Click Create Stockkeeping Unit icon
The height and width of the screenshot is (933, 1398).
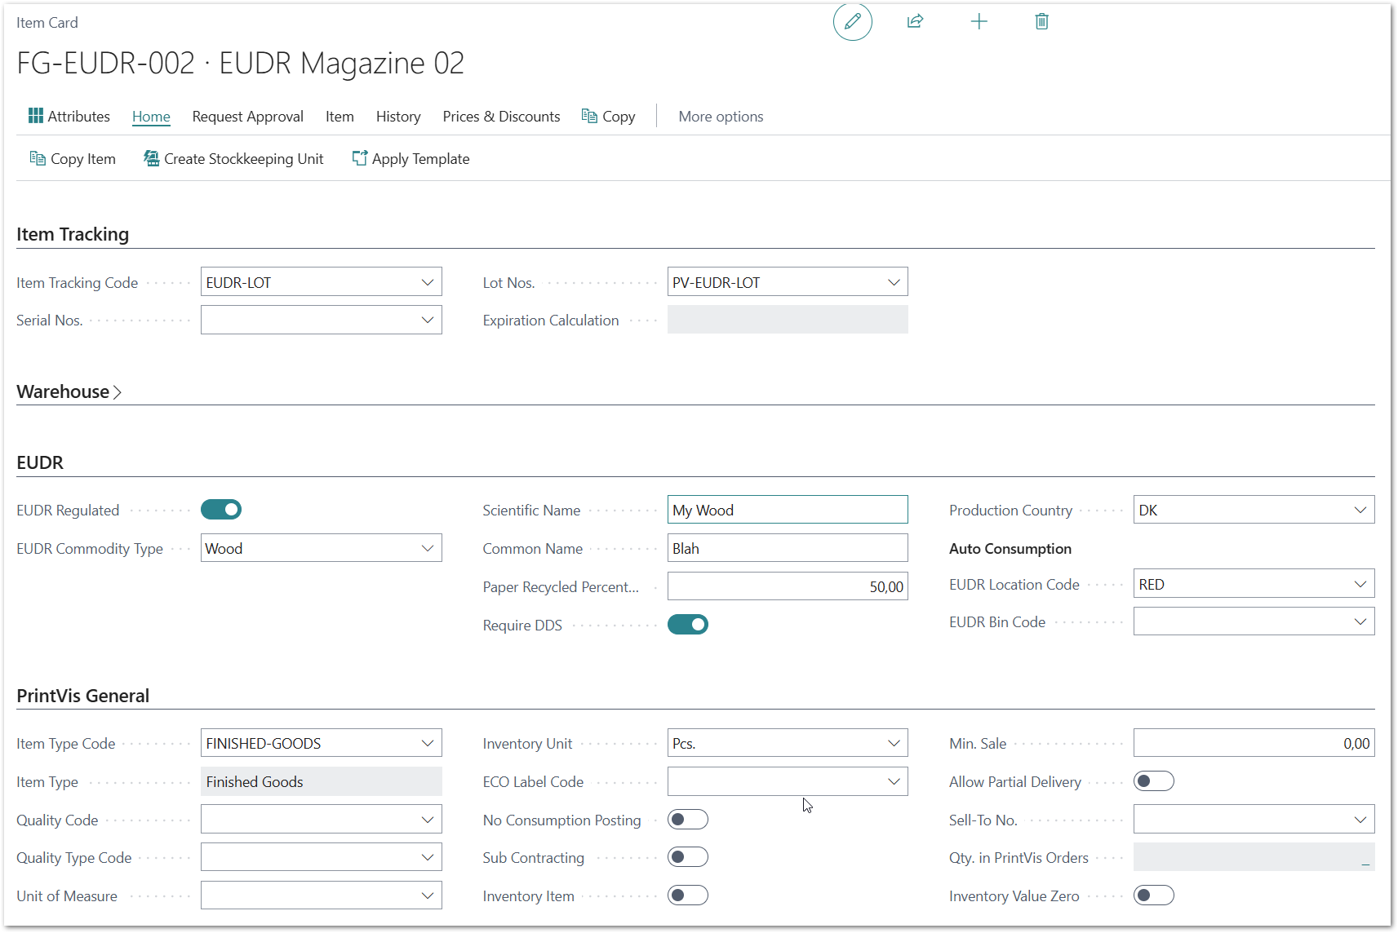(x=151, y=158)
